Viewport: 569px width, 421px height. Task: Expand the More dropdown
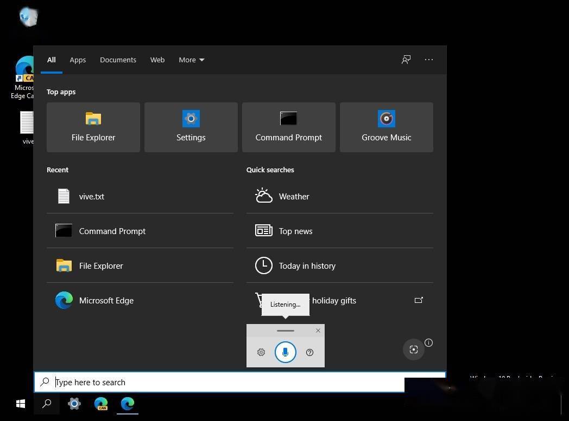191,60
